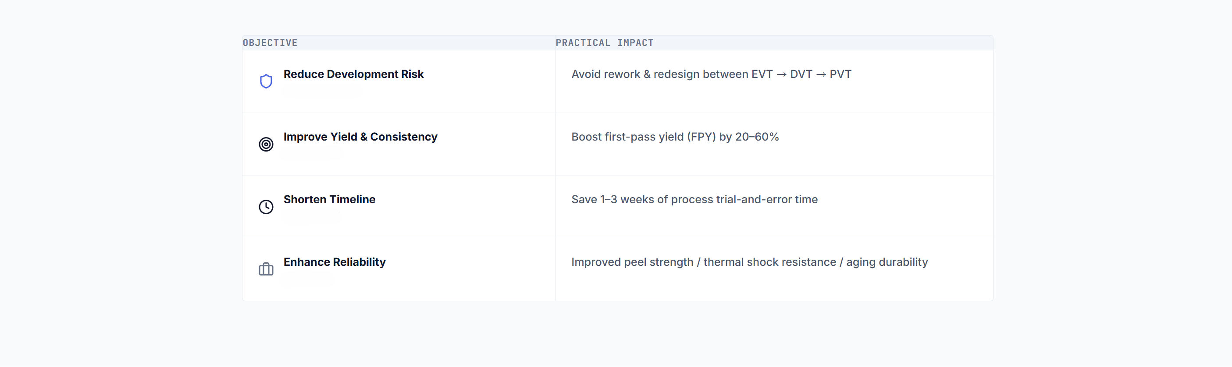
Task: Select the Shorten Timeline title
Action: click(x=329, y=199)
